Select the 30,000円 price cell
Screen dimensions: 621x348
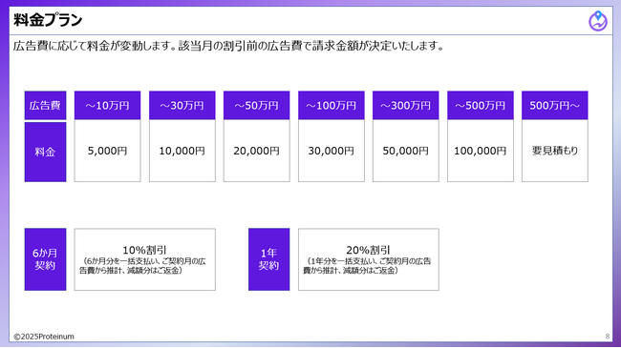point(332,151)
